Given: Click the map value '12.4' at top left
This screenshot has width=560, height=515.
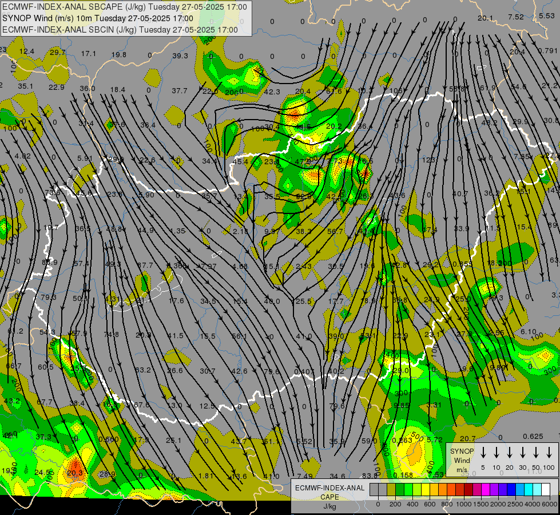Looking at the screenshot, I should pos(27,51).
